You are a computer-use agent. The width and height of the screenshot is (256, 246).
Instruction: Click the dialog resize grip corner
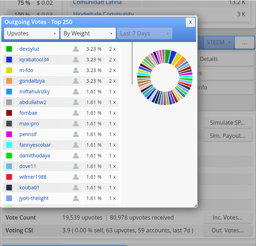(196, 206)
